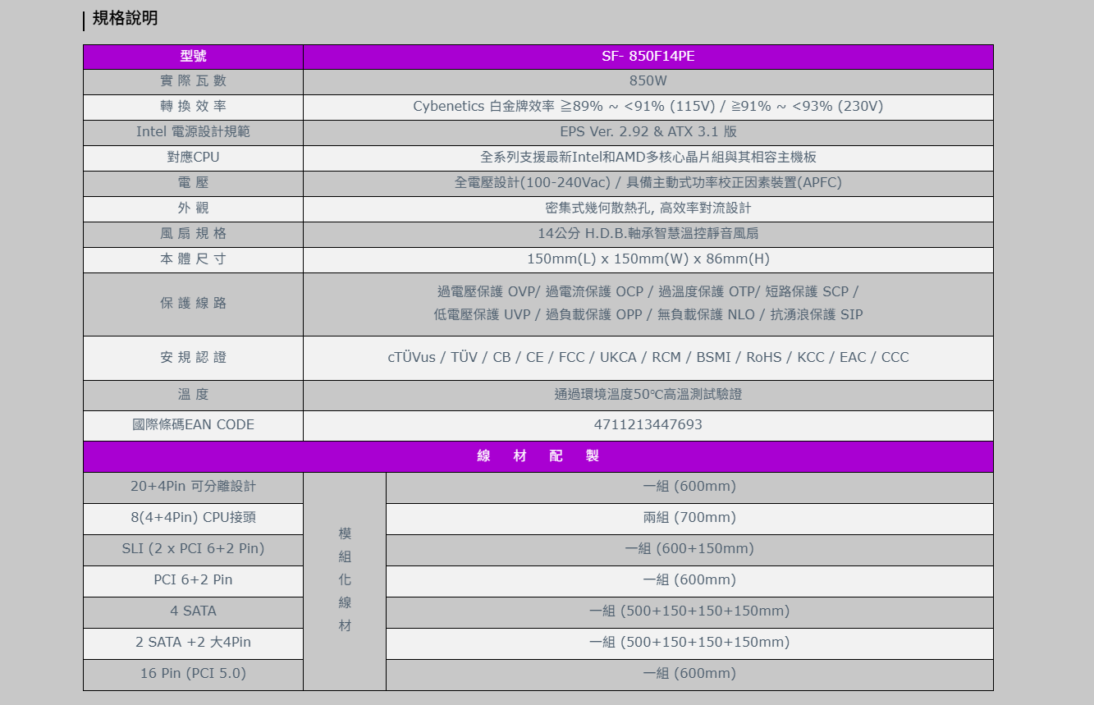
Task: Click the 16 Pin (PCI 5.0) row label
Action: pos(193,674)
